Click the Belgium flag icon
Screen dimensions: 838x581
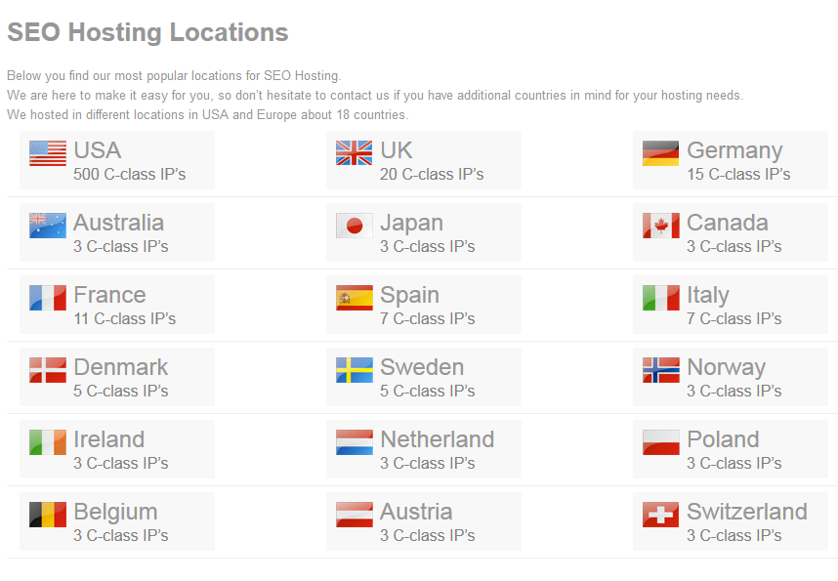[48, 515]
